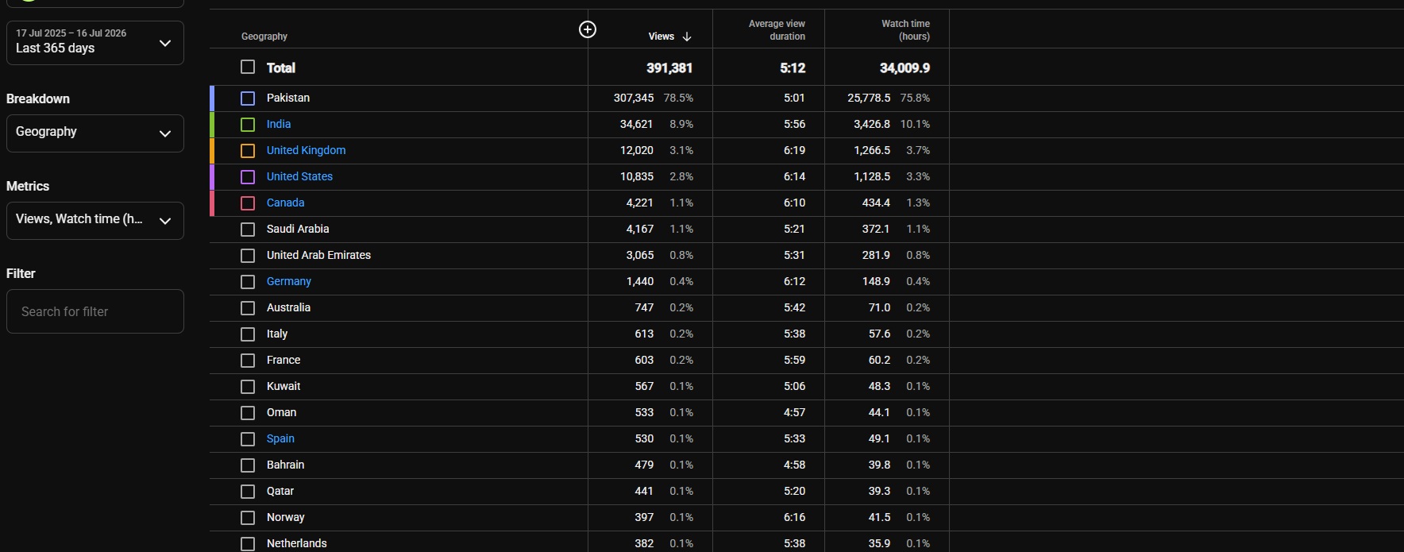Expand the Geography breakdown dropdown

coord(95,133)
